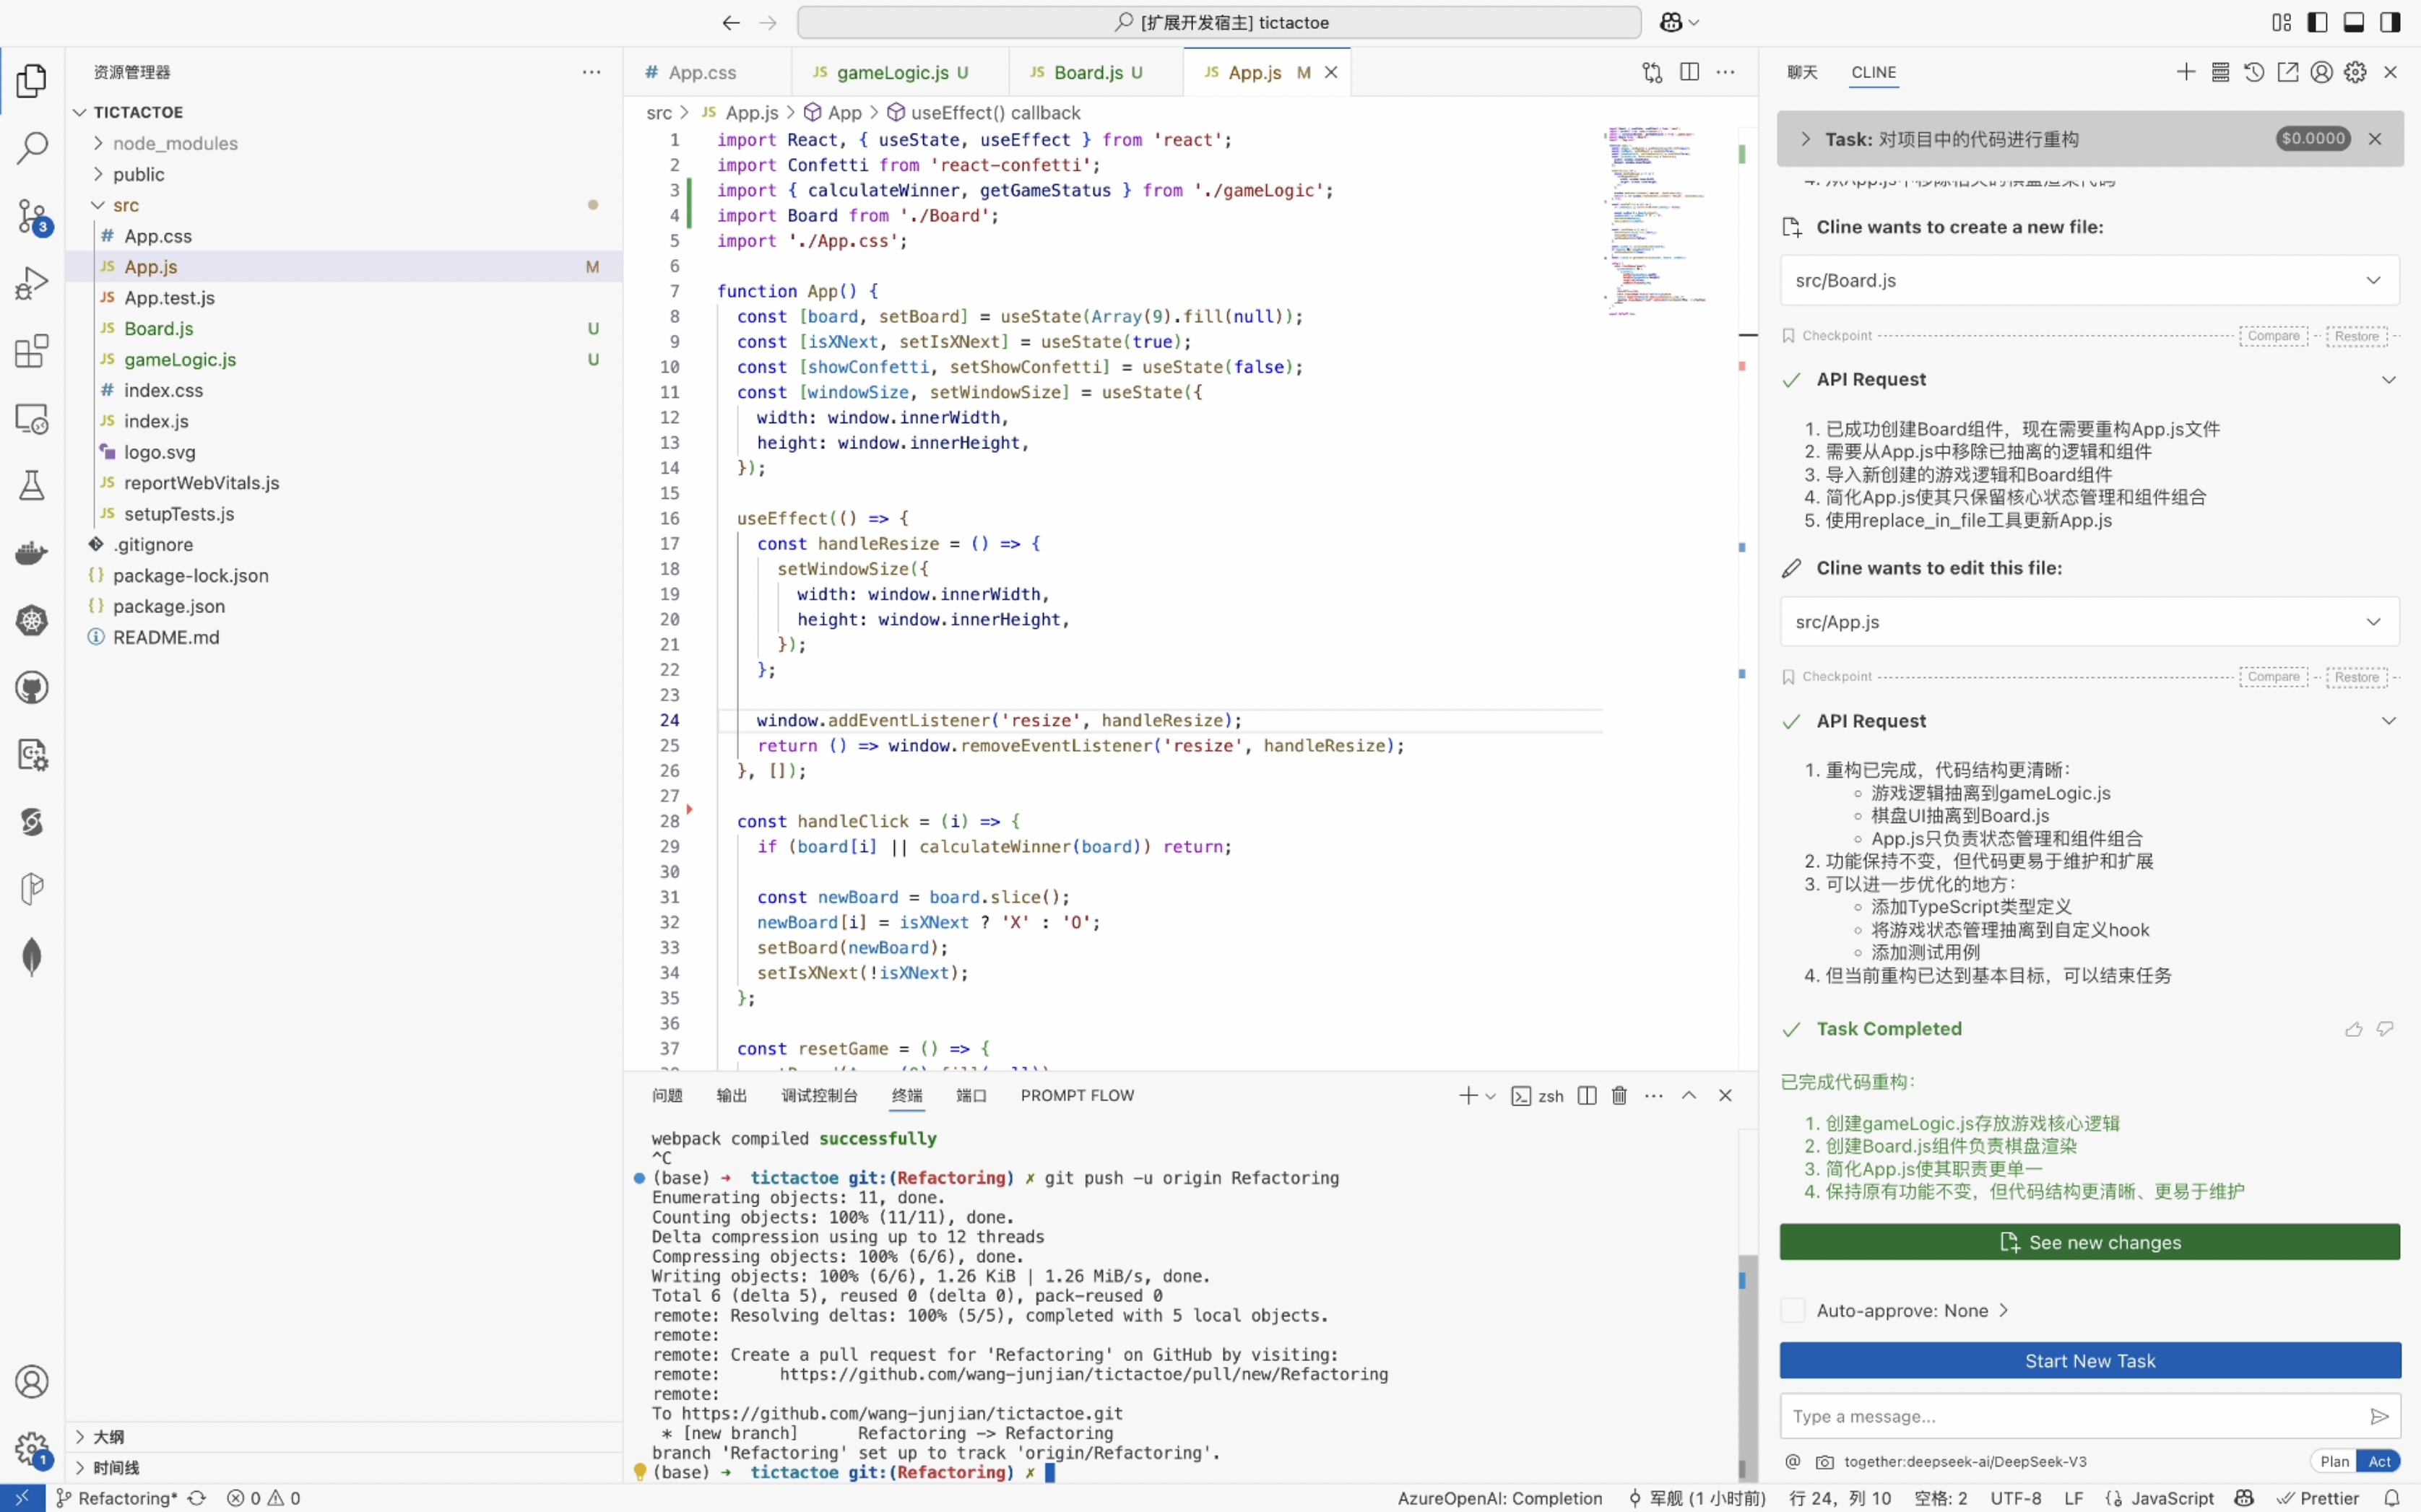2421x1512 pixels.
Task: Check the Auto-approve checkbox
Action: 1793,1310
